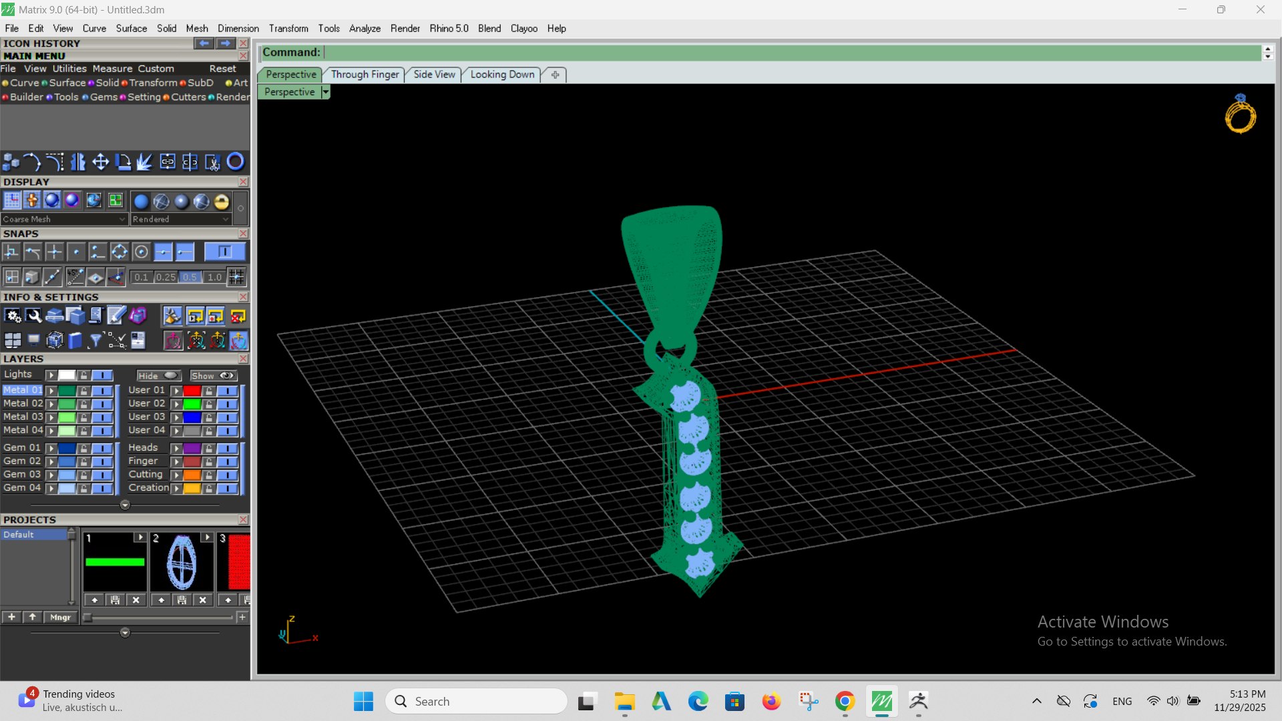Click the four-pane viewport layout icon
This screenshot has width=1282, height=721.
tap(12, 341)
